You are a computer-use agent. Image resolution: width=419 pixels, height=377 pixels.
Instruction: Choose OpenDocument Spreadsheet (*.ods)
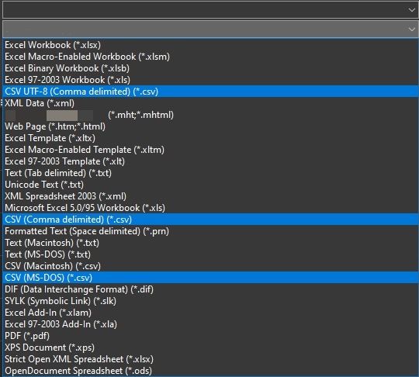(x=210, y=371)
